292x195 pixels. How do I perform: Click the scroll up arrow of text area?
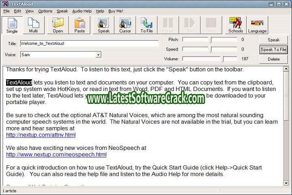(286, 69)
